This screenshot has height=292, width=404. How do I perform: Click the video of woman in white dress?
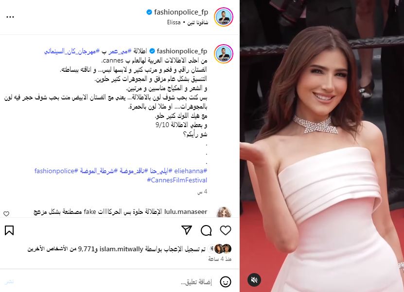coord(322,146)
